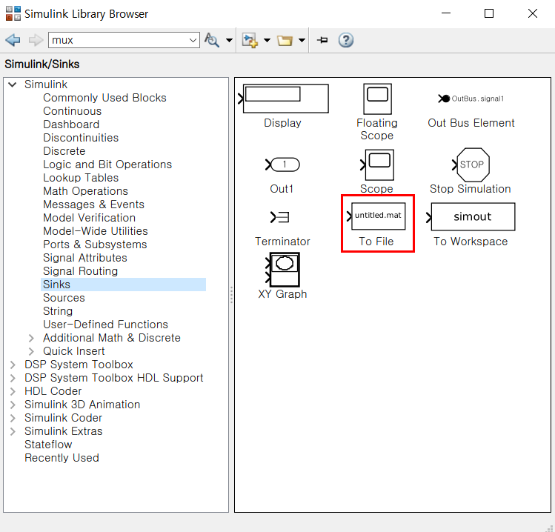Click the grayed forward arrow

(36, 40)
